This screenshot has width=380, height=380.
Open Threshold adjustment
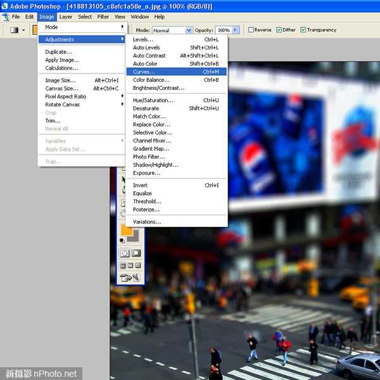pos(177,201)
